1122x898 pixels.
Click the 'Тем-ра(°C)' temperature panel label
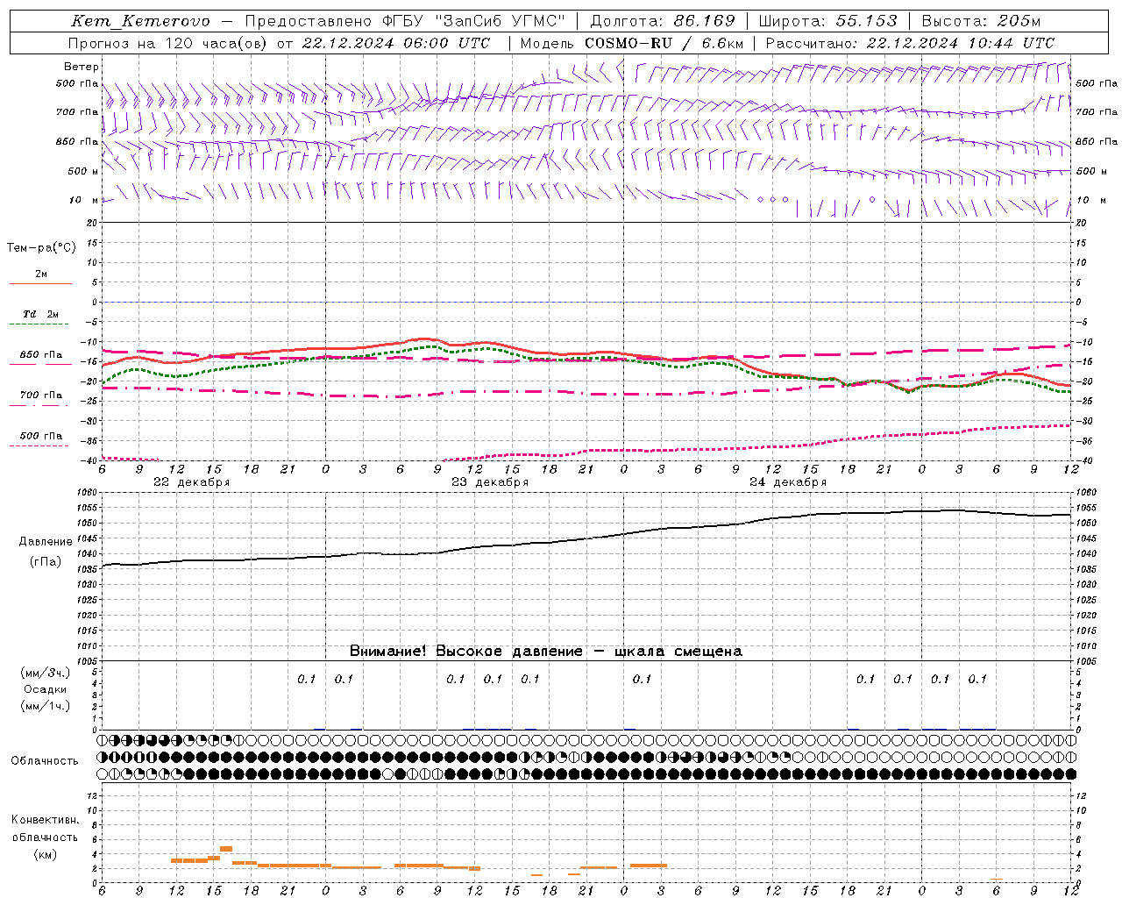[x=41, y=248]
